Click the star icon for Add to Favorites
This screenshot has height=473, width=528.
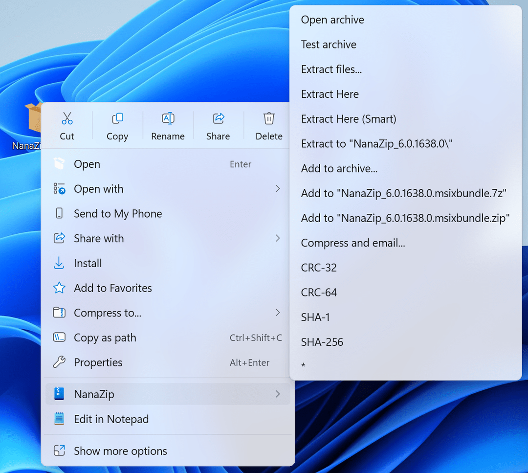point(59,288)
